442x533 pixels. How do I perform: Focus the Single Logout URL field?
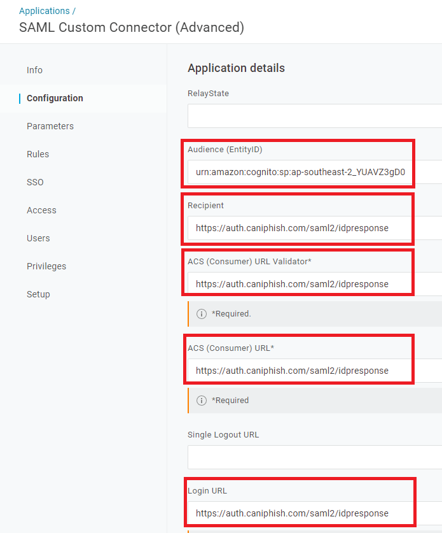click(315, 457)
